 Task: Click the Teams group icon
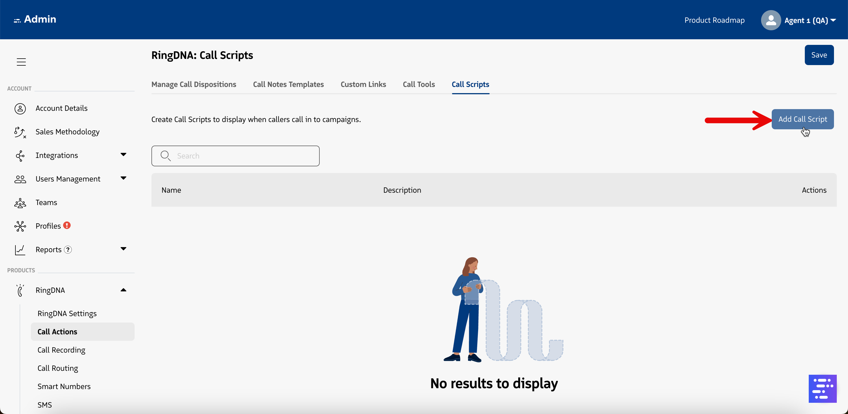coord(20,203)
